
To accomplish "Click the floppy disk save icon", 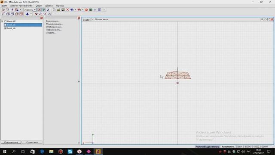I will coord(63,10).
